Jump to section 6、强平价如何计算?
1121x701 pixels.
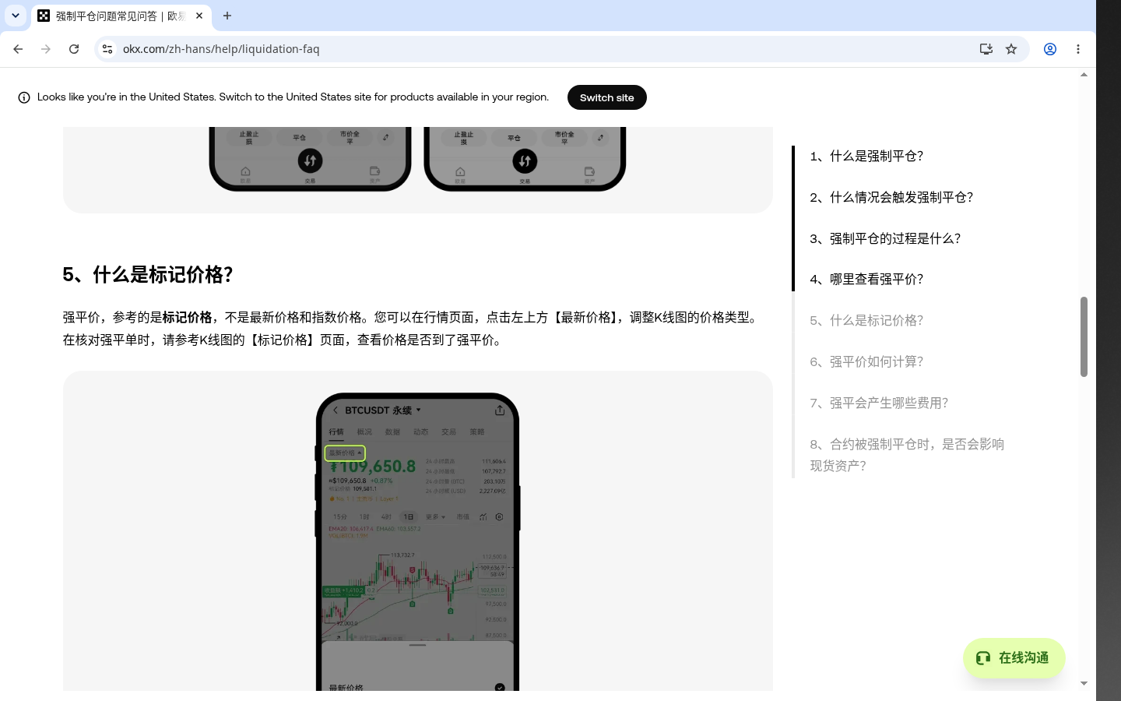tap(866, 361)
